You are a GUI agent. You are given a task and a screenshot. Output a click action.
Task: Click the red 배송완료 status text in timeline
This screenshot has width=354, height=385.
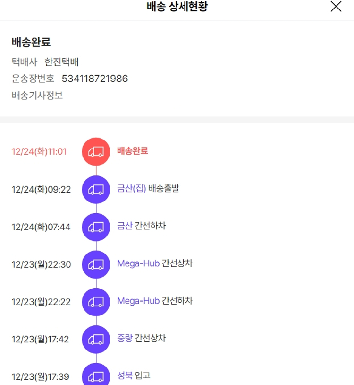click(133, 151)
